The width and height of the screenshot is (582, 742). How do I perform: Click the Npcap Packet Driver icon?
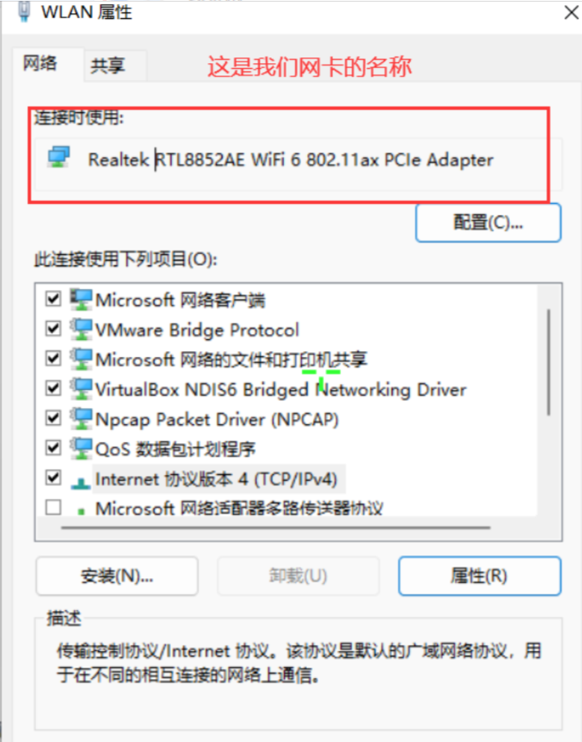pyautogui.click(x=81, y=419)
